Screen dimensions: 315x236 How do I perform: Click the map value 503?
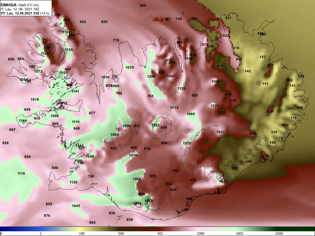57,14
